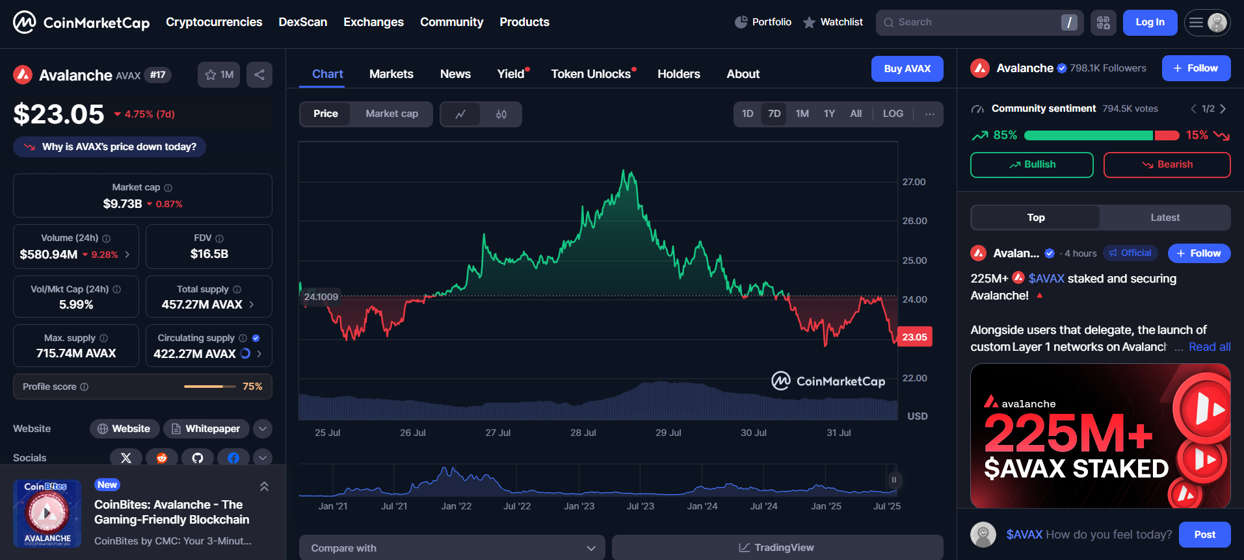Image resolution: width=1244 pixels, height=560 pixels.
Task: Set chart range to 7D
Action: (774, 114)
